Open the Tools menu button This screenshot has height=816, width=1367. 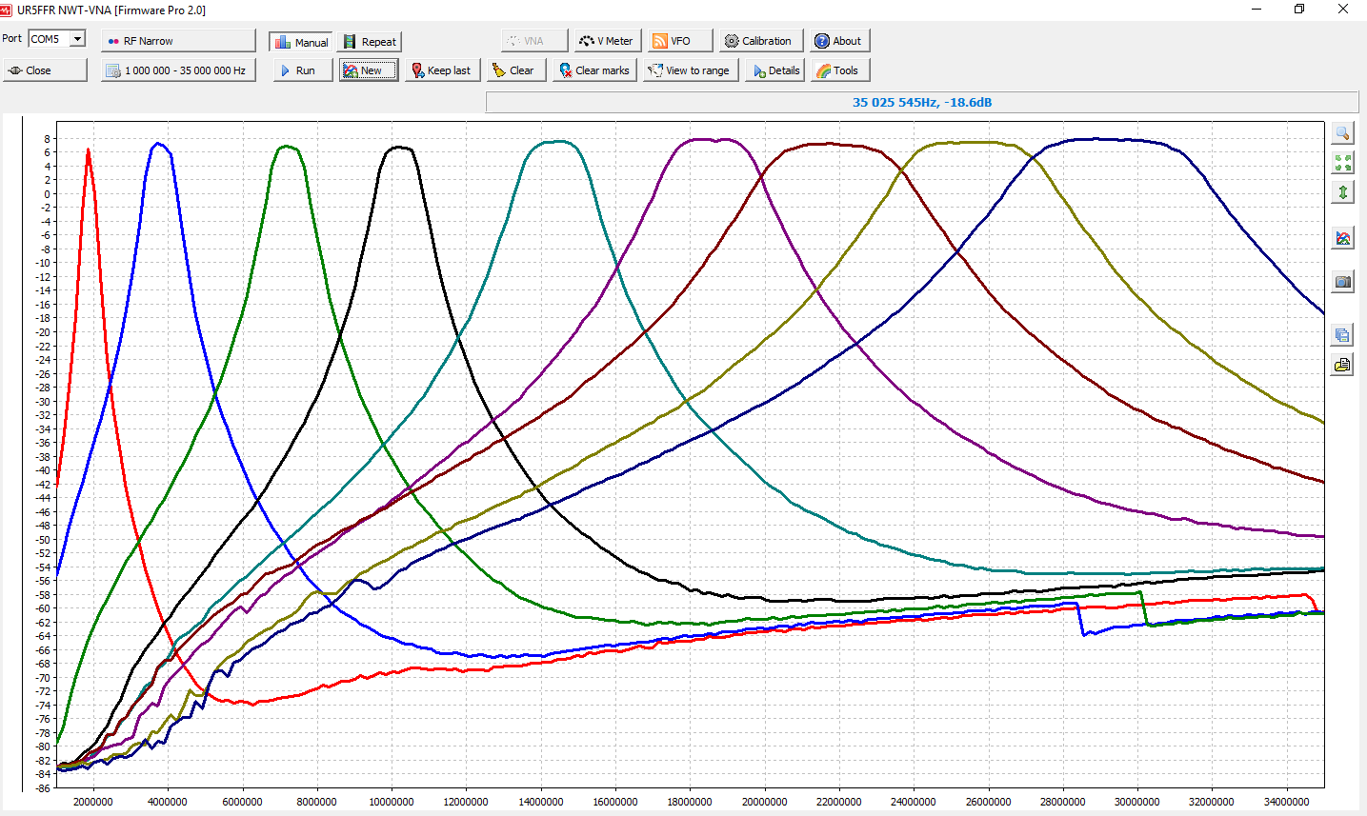pos(840,70)
